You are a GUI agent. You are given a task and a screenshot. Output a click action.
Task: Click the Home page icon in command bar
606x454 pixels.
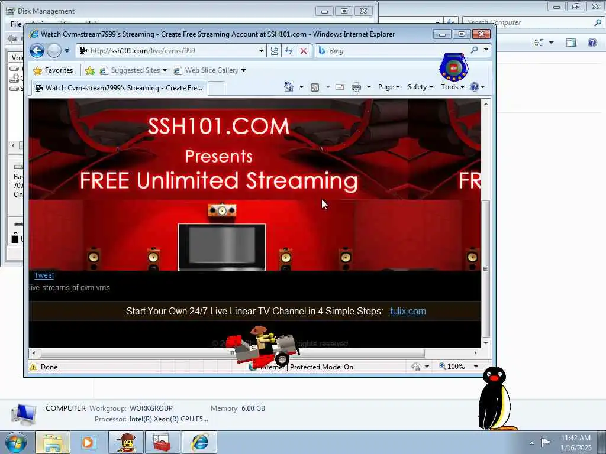coord(289,87)
